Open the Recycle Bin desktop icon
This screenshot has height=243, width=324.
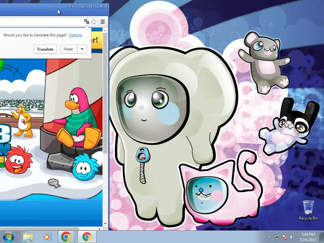pos(308,210)
